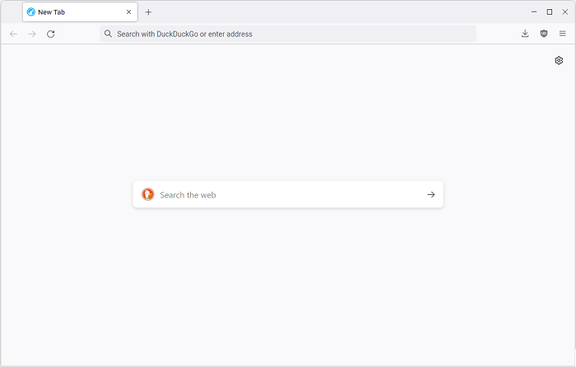Open the downloads panel

point(525,34)
